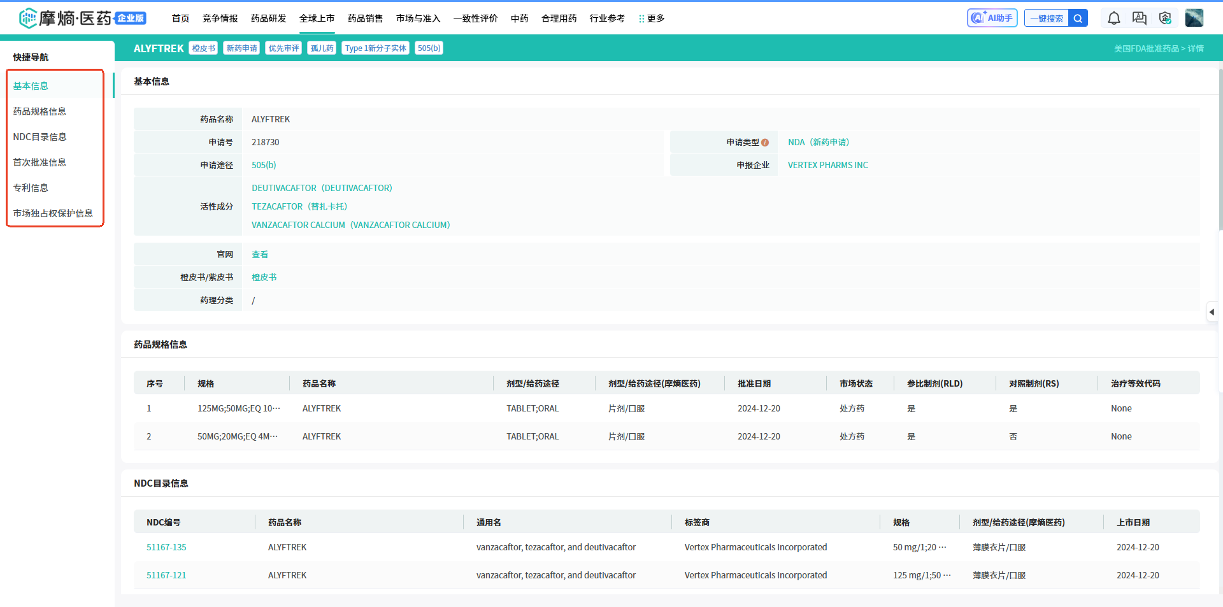The height and width of the screenshot is (607, 1223).
Task: Click the 摩熵医药 logo
Action: 82,18
